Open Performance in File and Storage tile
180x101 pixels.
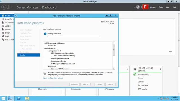click(x=143, y=85)
